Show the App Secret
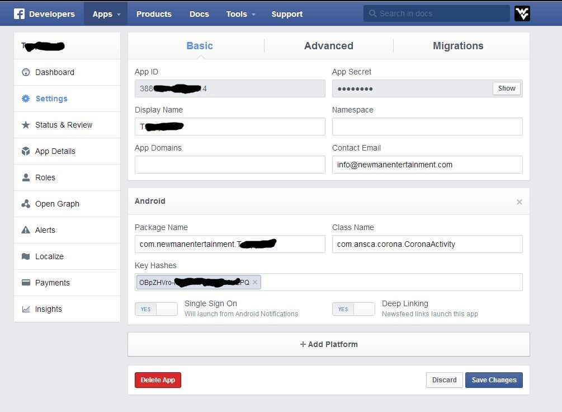The image size is (562, 412). click(507, 88)
